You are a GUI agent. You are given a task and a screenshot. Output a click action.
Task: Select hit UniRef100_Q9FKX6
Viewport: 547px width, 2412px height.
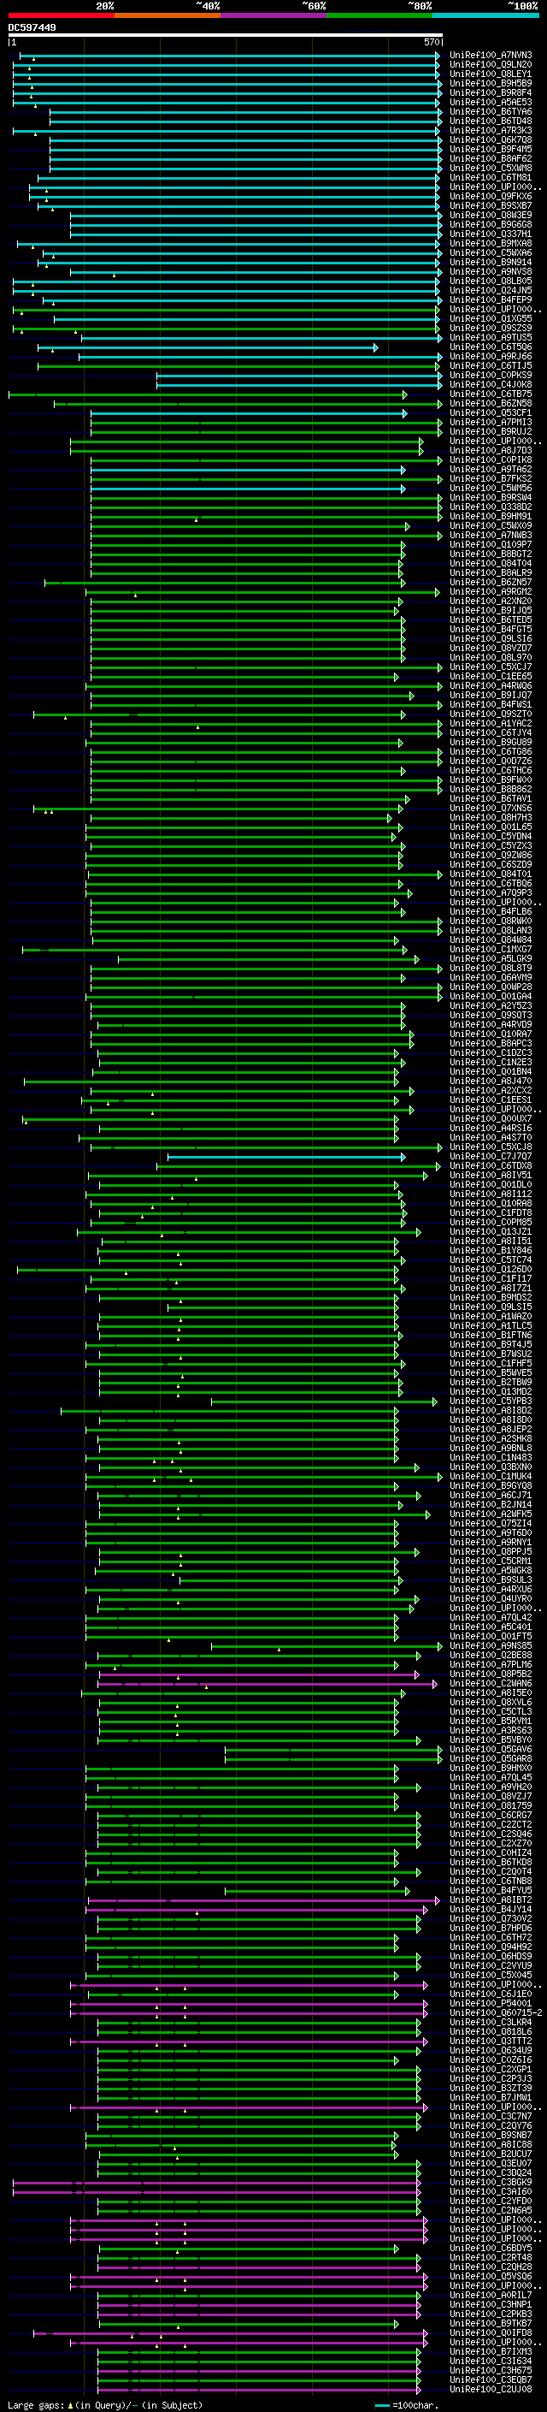pyautogui.click(x=491, y=197)
